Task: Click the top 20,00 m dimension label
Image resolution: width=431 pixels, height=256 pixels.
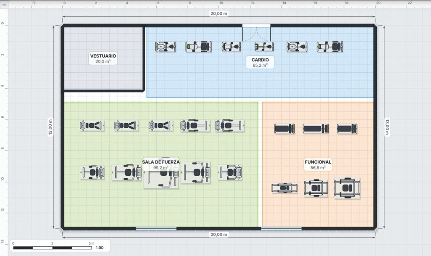Action: click(219, 13)
